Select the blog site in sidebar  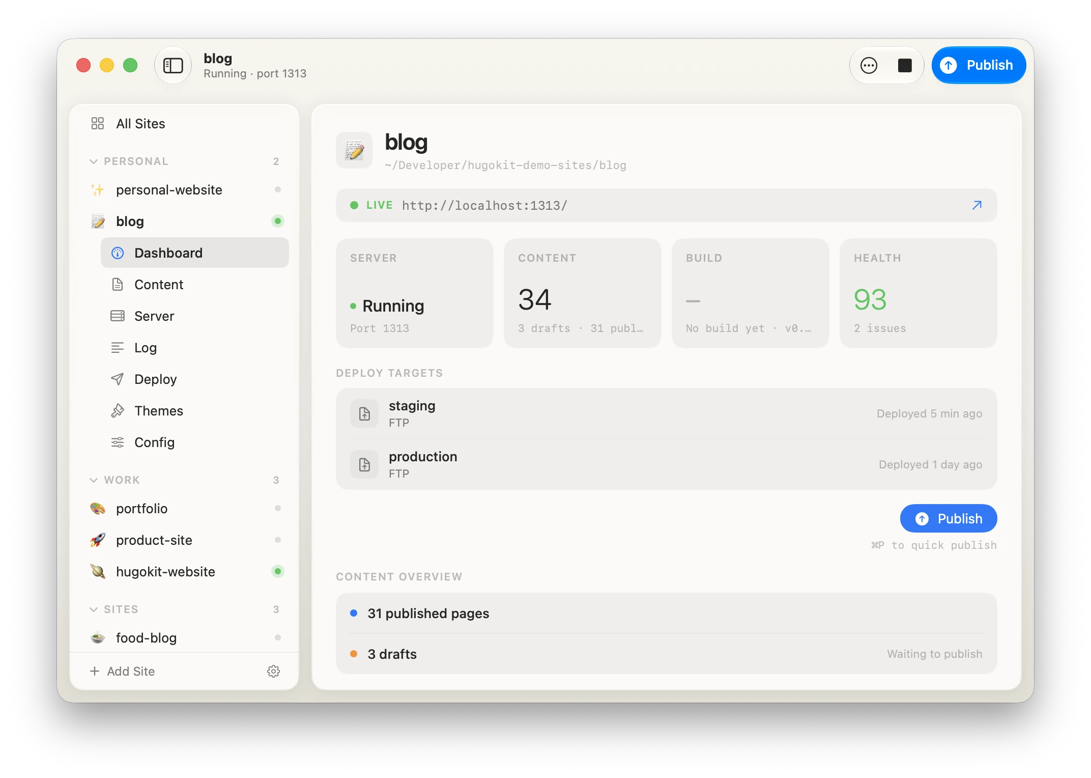(185, 221)
